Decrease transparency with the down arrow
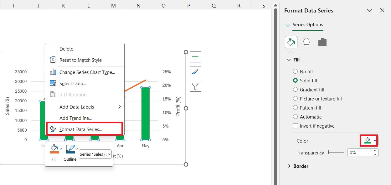 point(375,154)
